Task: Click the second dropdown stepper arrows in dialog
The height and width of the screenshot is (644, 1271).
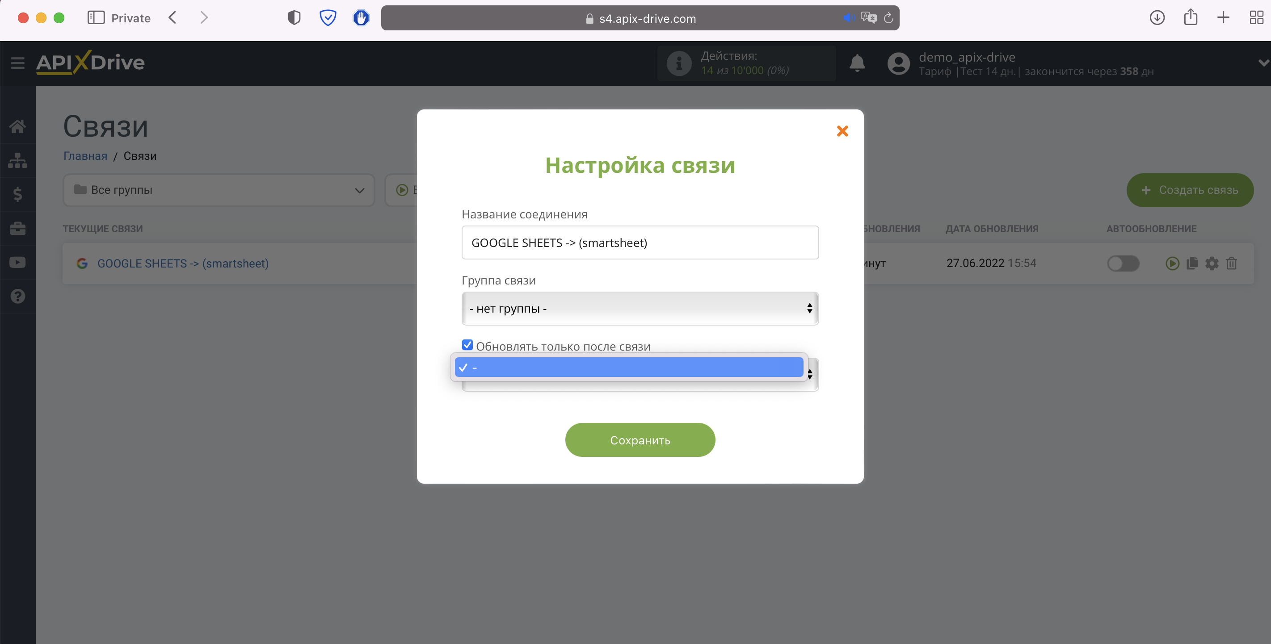Action: pyautogui.click(x=810, y=374)
